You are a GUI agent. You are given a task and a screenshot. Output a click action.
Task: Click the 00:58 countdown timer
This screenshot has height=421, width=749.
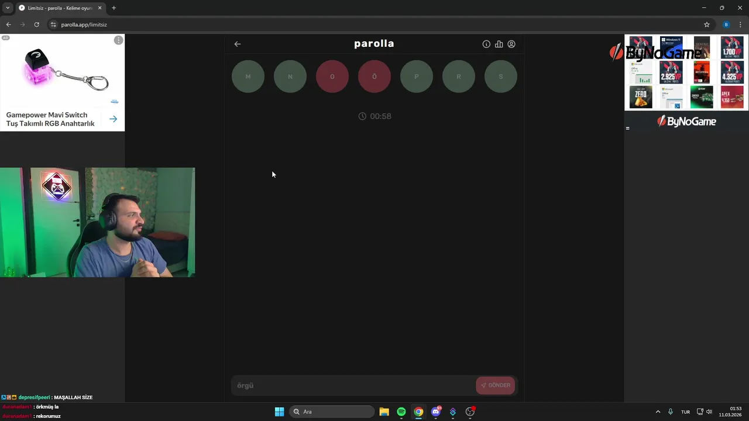(374, 116)
